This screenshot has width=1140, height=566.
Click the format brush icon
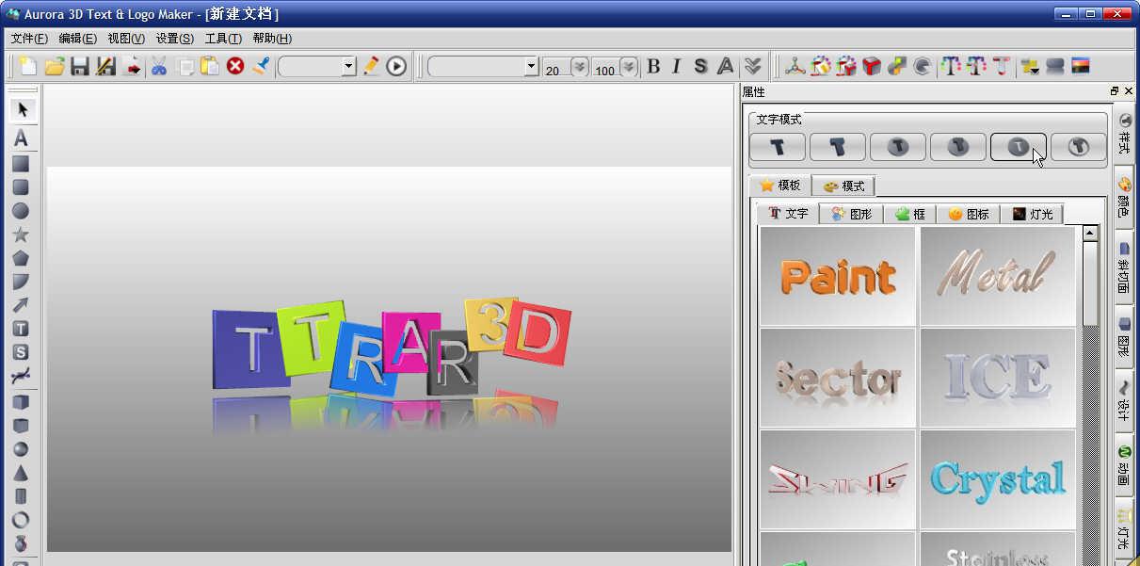261,66
